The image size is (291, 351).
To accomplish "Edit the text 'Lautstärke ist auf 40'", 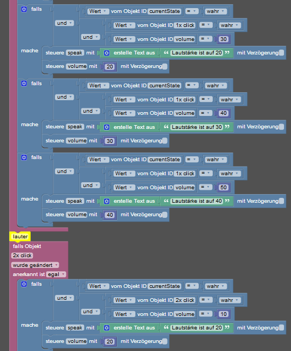I will (197, 201).
